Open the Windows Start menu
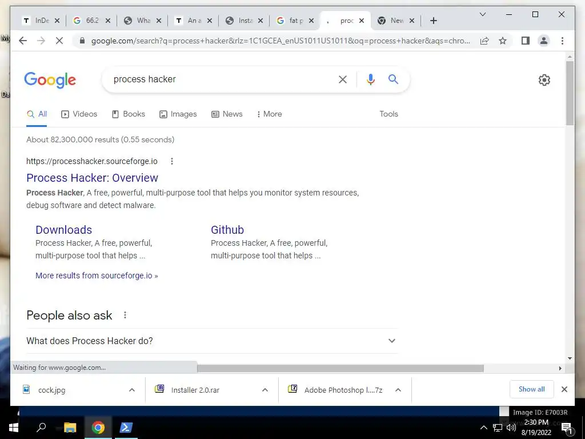 (x=14, y=428)
